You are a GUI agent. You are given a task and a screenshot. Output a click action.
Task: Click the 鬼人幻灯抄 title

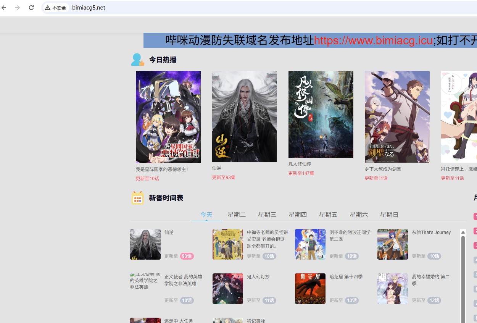(258, 276)
